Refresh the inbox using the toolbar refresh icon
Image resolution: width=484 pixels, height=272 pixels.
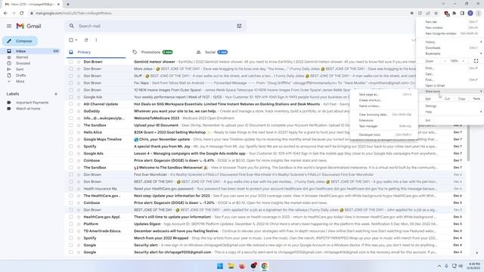(86, 40)
